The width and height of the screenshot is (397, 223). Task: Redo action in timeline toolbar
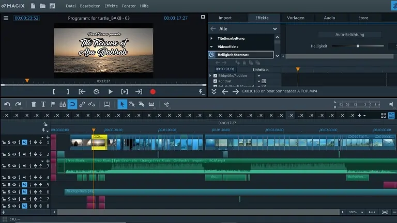(x=18, y=104)
